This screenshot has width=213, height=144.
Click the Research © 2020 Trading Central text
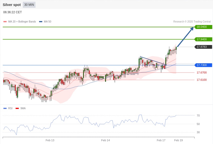pyautogui.click(x=192, y=22)
